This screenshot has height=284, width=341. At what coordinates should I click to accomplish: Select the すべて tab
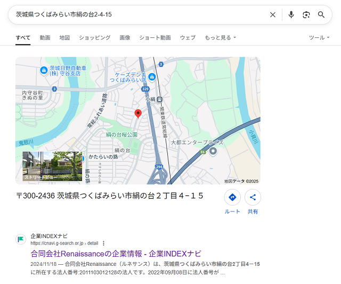click(x=23, y=38)
